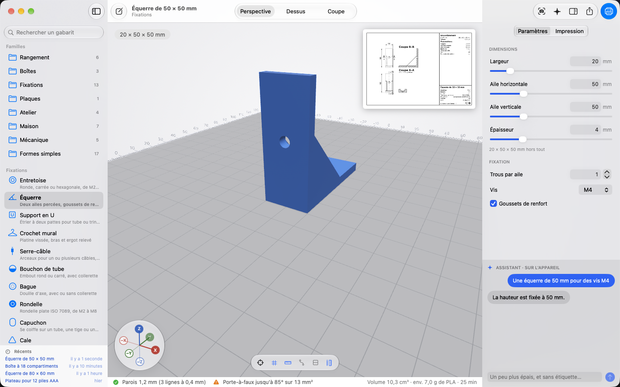Screen dimensions: 620x387
Task: Select the Entretoise spacer template
Action: pos(54,183)
